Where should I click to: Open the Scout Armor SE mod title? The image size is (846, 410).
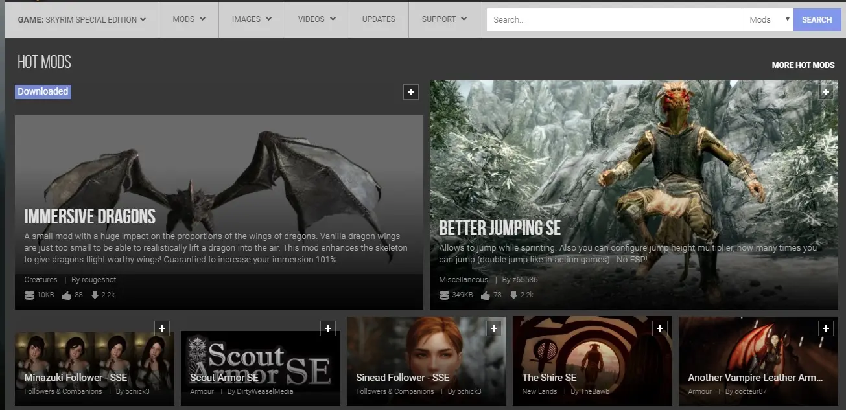point(224,377)
